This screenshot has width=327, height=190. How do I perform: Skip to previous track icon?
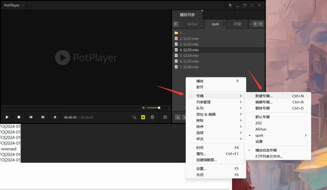(x=31, y=117)
